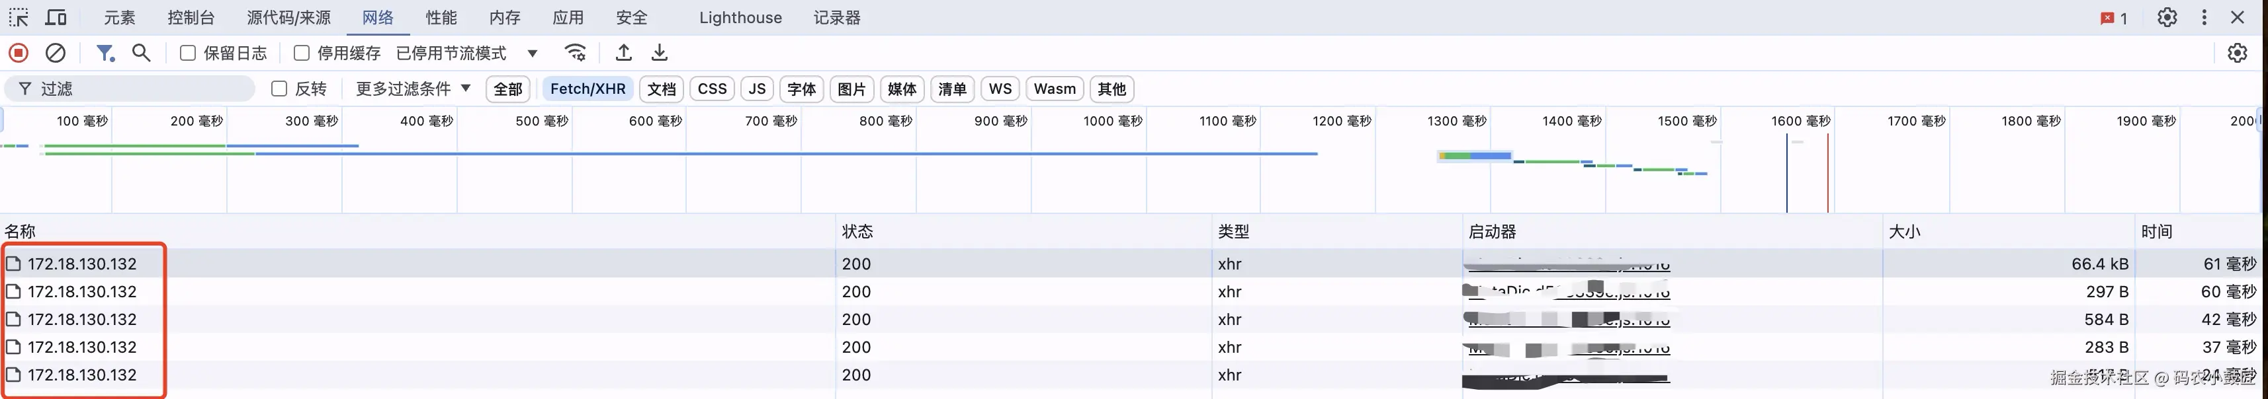Filter requests by 清单
This screenshot has width=2268, height=399.
[952, 89]
